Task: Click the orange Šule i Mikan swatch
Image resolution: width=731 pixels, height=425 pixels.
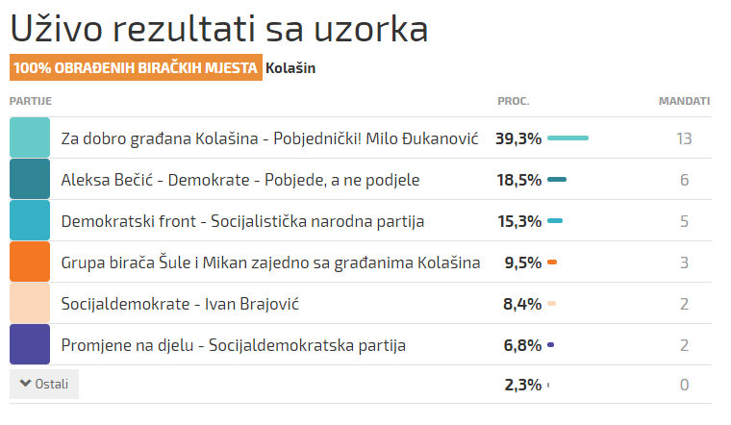Action: pos(30,262)
